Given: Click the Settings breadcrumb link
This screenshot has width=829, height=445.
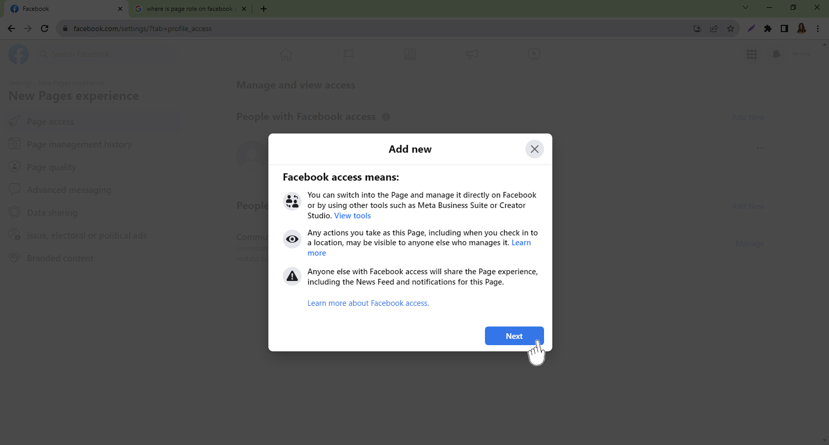Looking at the screenshot, I should (20, 83).
